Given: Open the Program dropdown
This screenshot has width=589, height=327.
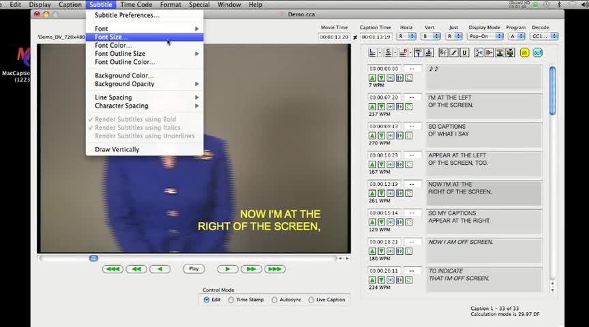Looking at the screenshot, I should pyautogui.click(x=516, y=36).
